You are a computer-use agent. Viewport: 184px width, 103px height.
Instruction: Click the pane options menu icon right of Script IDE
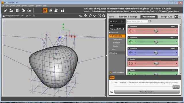click(180, 17)
